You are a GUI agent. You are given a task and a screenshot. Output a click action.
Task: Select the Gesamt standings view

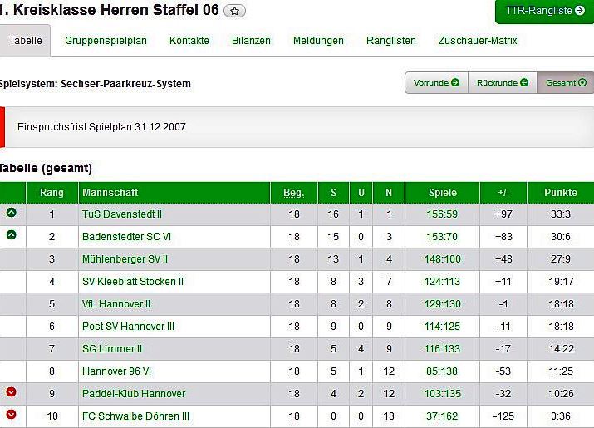click(565, 82)
